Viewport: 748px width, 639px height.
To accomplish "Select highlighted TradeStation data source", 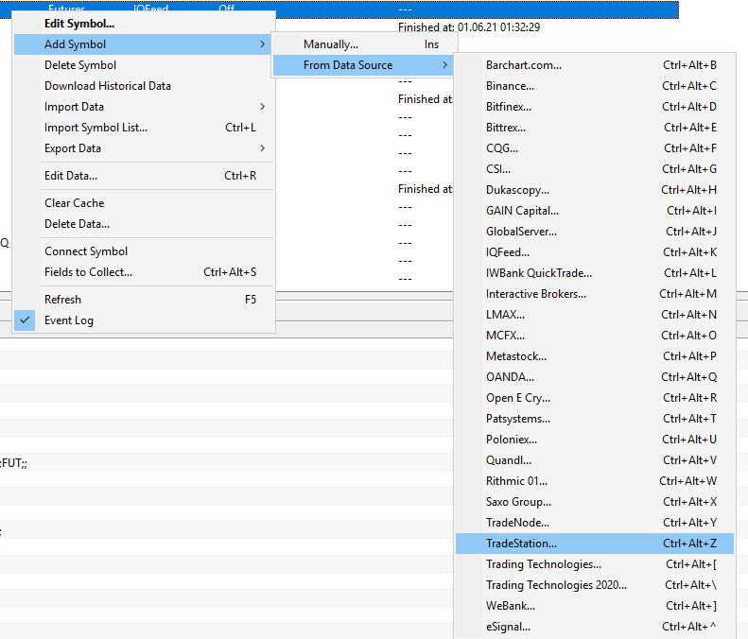I will 595,544.
